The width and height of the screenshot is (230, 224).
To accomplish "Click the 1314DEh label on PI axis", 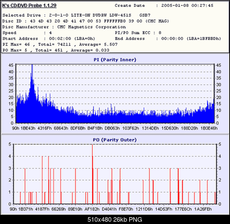I will (150, 128).
